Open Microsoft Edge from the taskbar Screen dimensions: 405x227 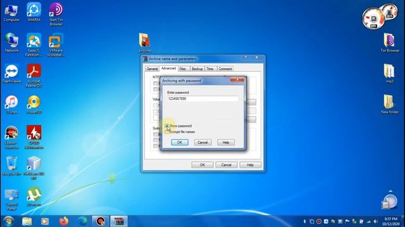pyautogui.click(x=82, y=221)
